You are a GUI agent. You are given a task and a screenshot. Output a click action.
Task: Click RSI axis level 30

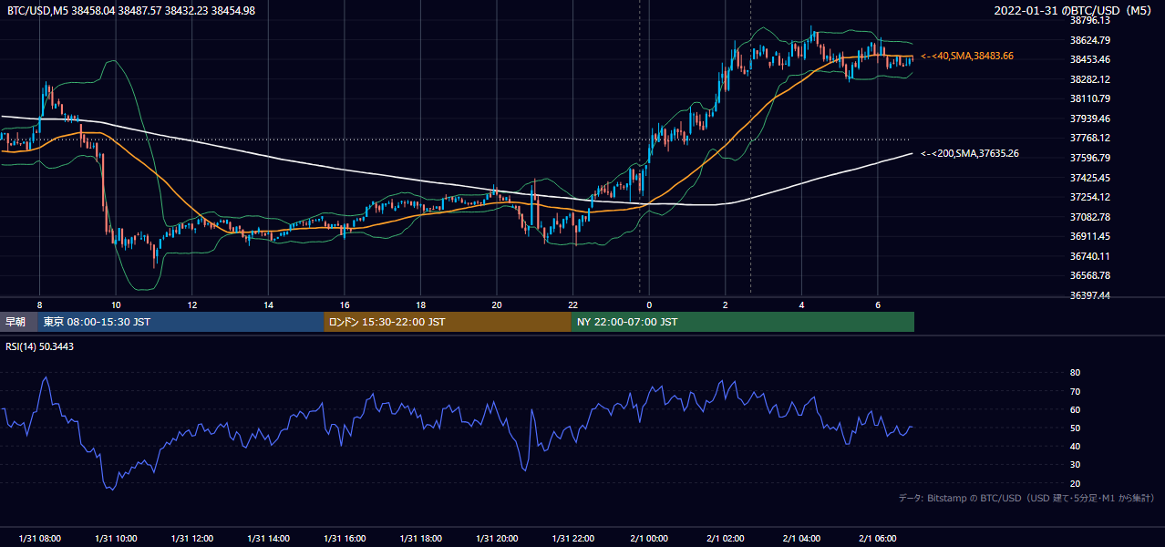point(1075,464)
